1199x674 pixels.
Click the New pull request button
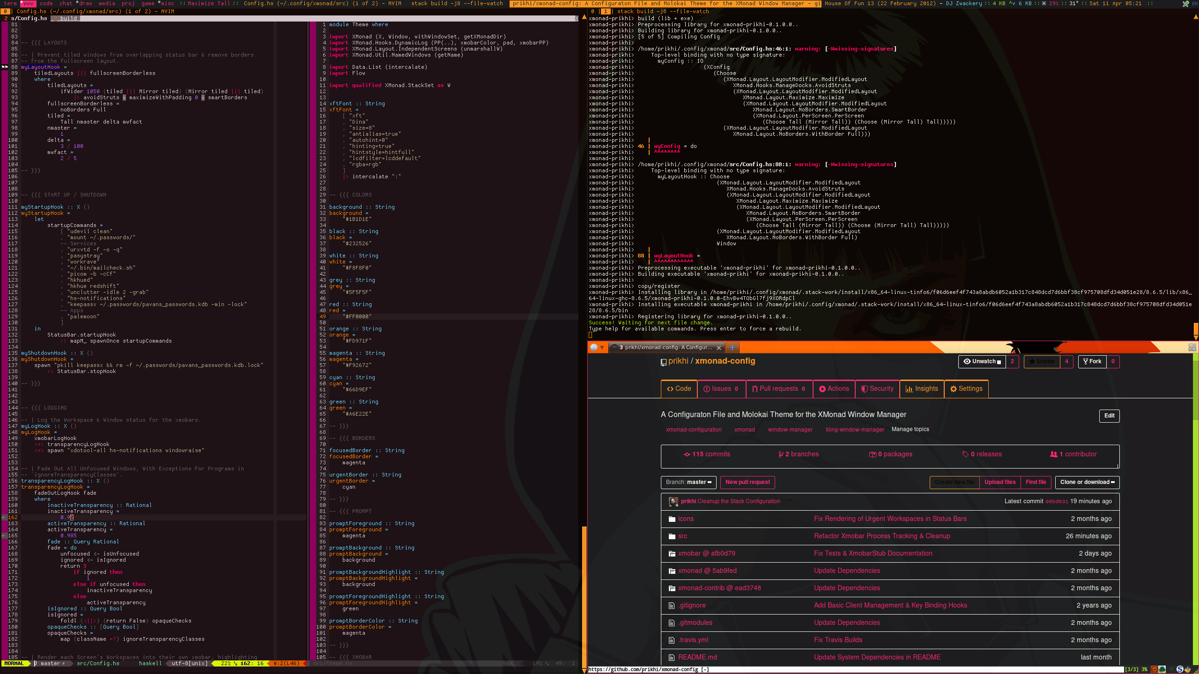point(748,482)
